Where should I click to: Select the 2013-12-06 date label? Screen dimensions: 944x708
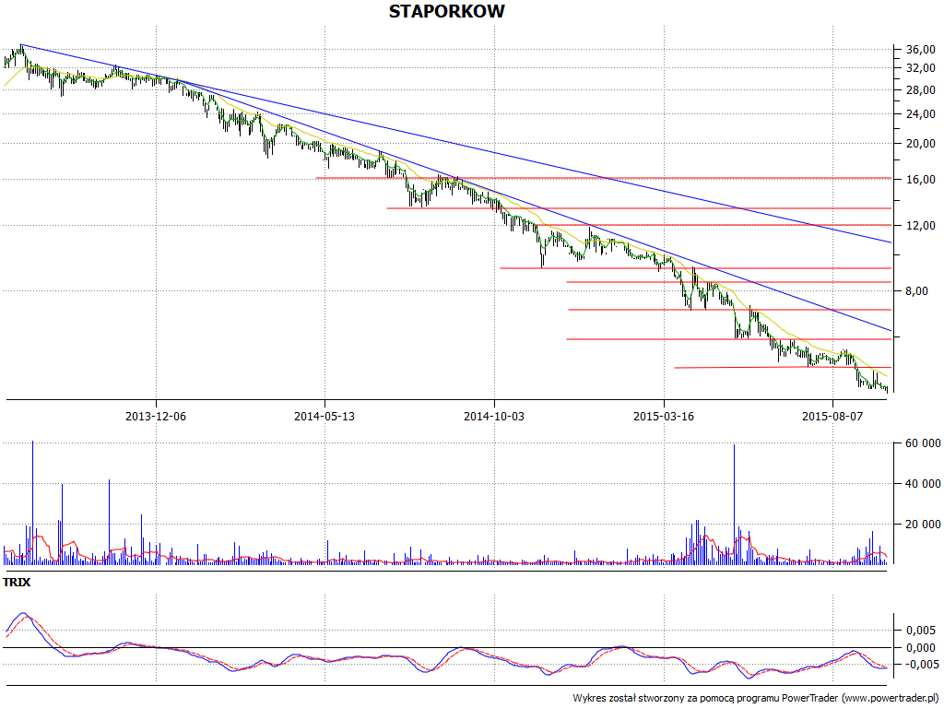click(155, 416)
